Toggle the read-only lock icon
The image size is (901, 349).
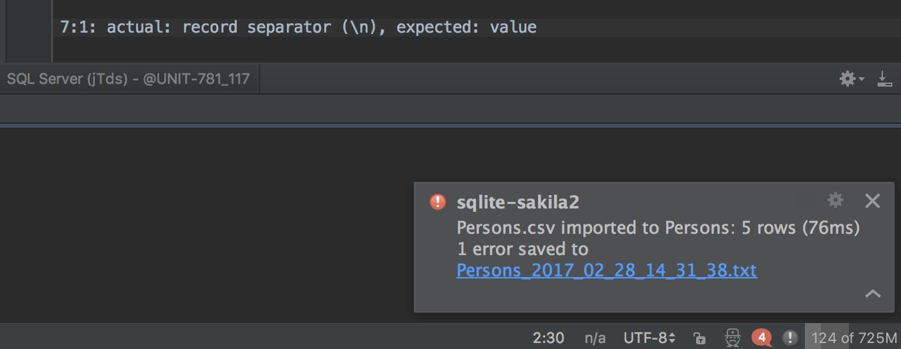pos(699,338)
